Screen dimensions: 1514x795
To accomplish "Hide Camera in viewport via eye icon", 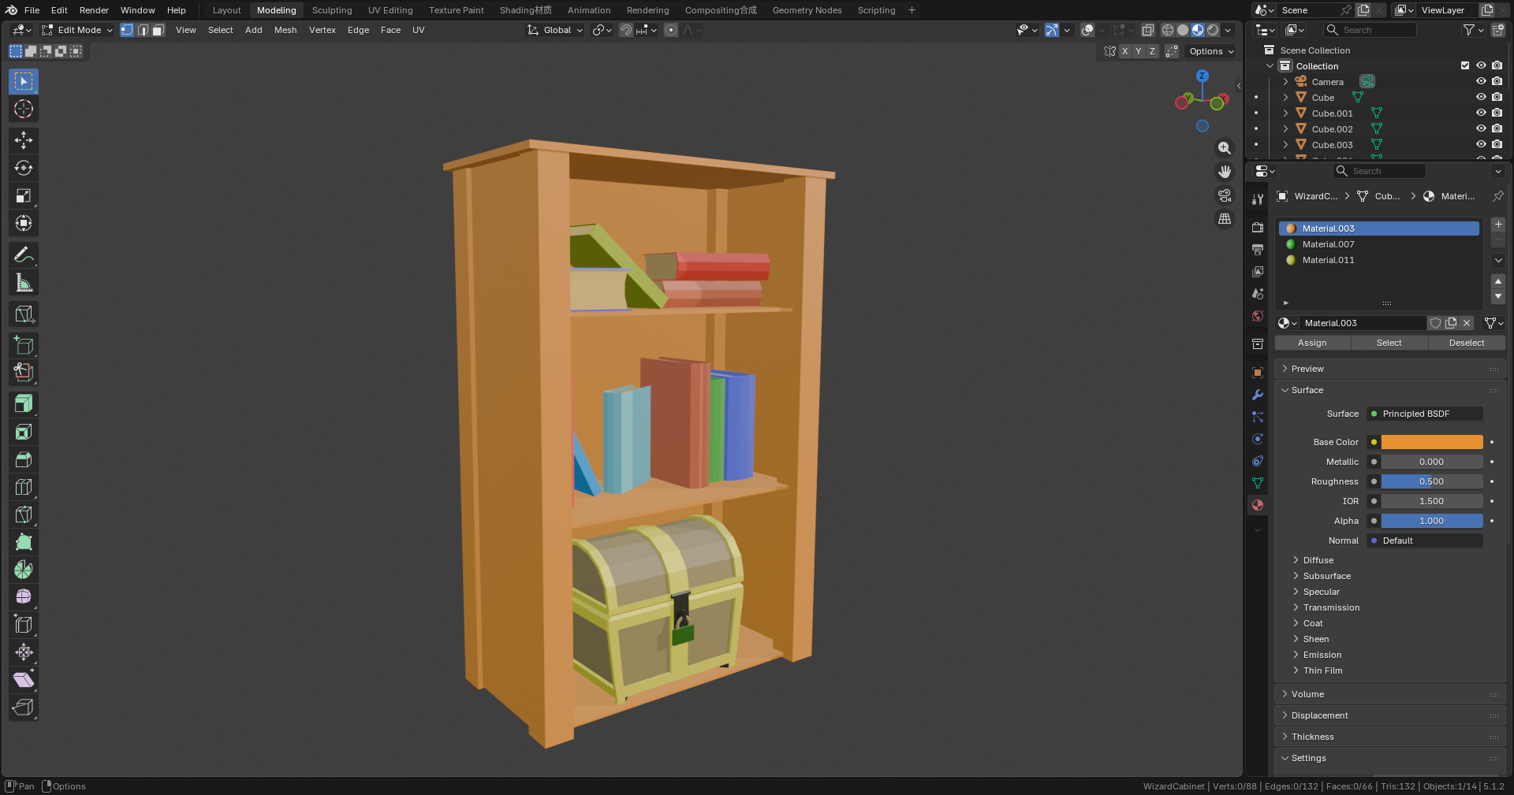I will pyautogui.click(x=1481, y=81).
